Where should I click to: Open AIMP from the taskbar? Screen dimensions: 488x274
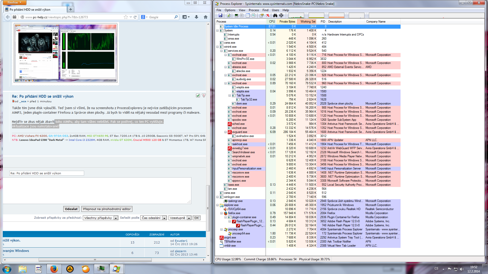(x=70, y=269)
